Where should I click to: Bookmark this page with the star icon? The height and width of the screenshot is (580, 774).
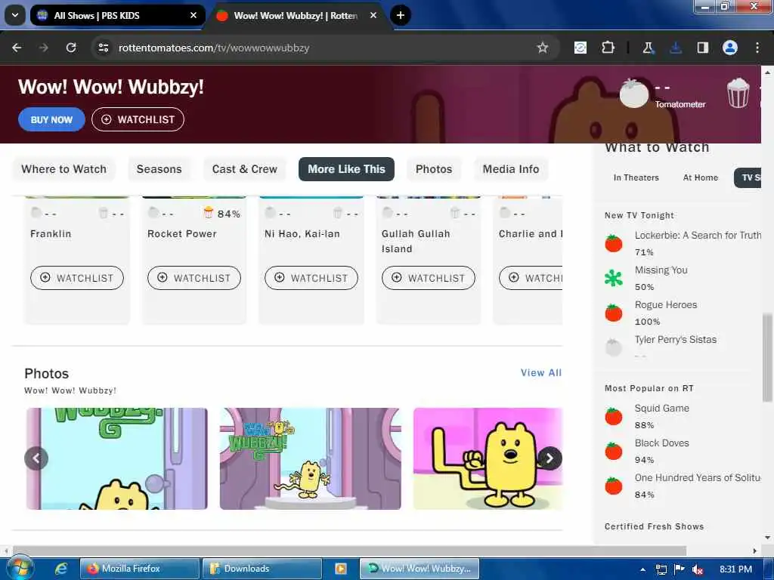pyautogui.click(x=543, y=48)
